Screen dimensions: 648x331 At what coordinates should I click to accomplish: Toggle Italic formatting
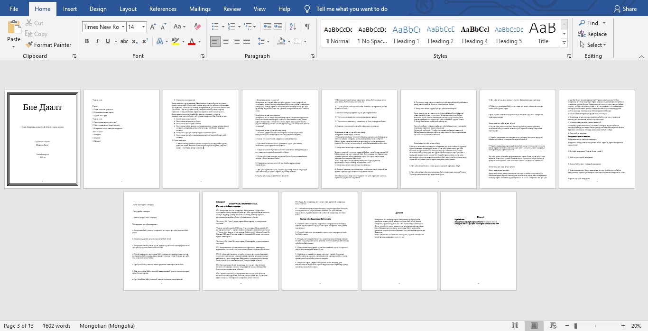click(x=98, y=41)
